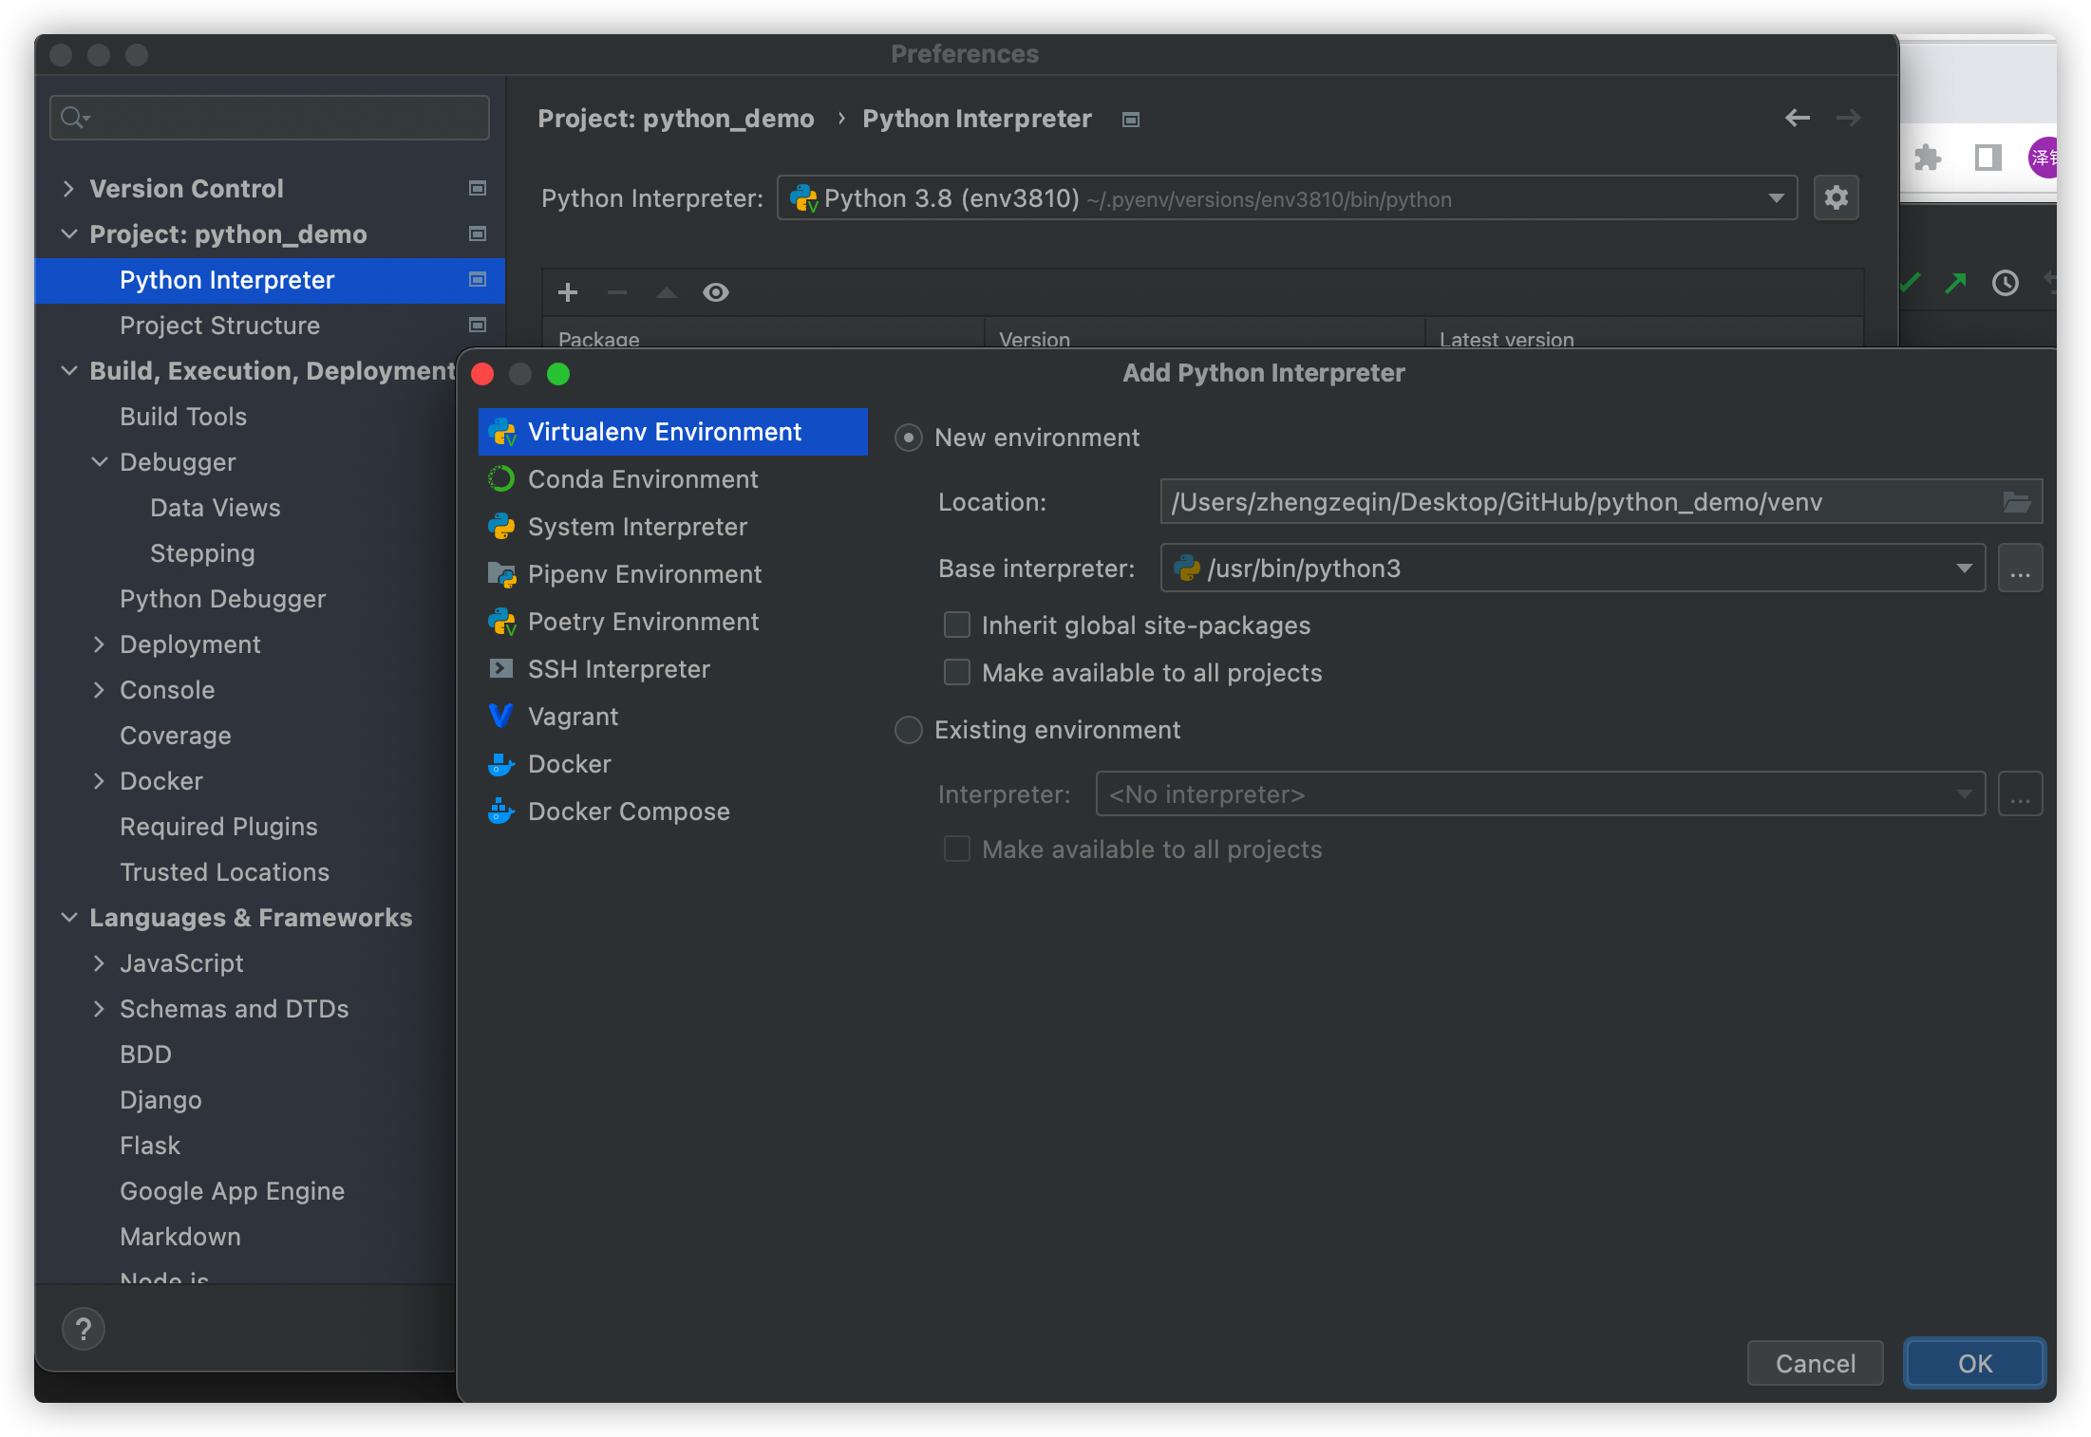Click the OK button
2091x1437 pixels.
tap(1974, 1363)
